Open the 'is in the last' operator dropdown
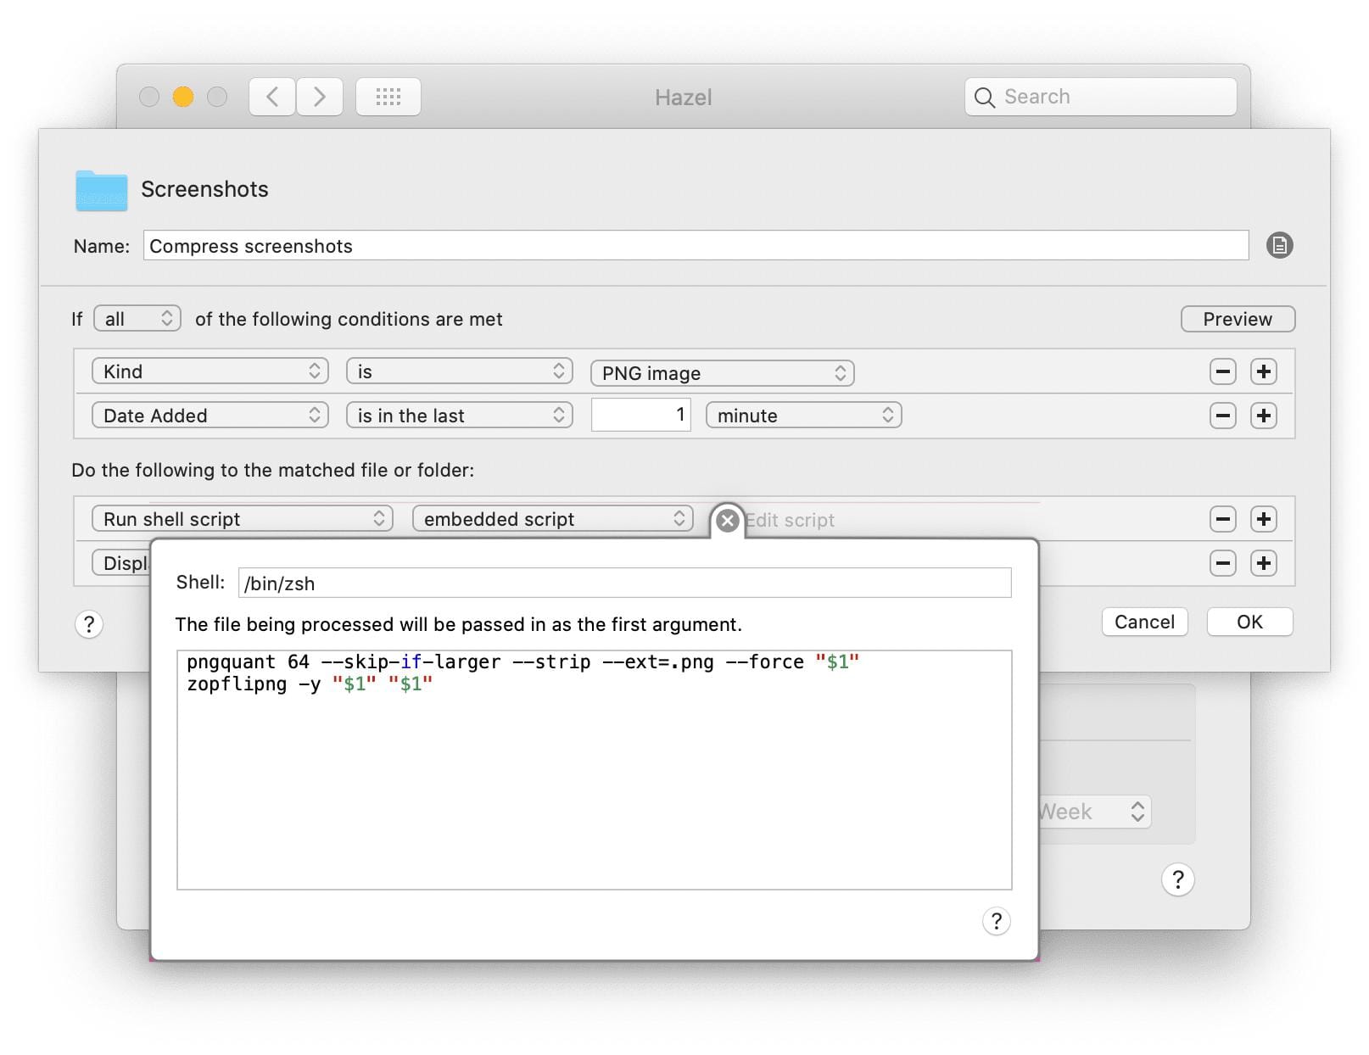Viewport: 1369px width, 1055px height. [460, 416]
